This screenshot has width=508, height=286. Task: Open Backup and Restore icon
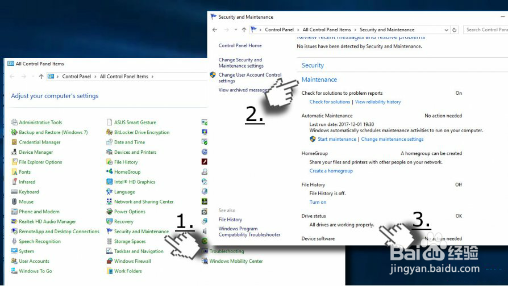14,132
